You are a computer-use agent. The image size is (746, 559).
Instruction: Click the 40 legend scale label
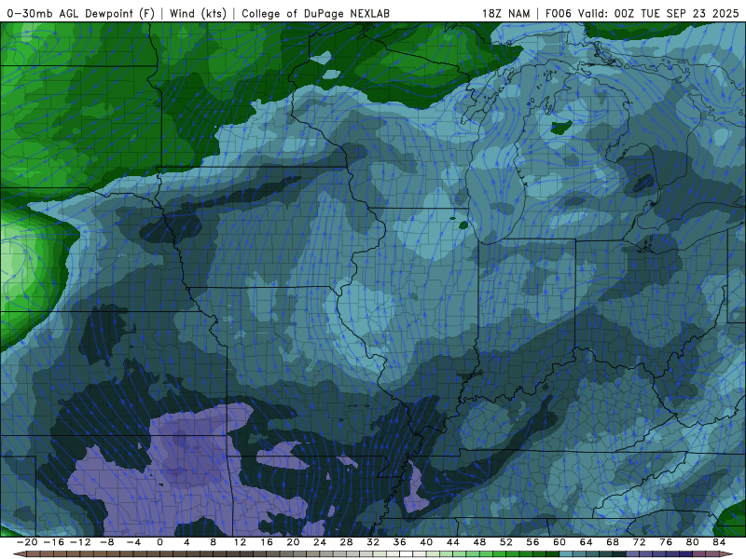426,542
